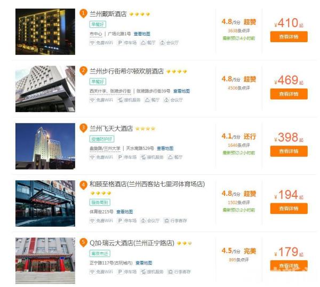Viewport: 320px width, 287px height.
Task: Open map link for 体育街215号 address
Action: [x=125, y=212]
